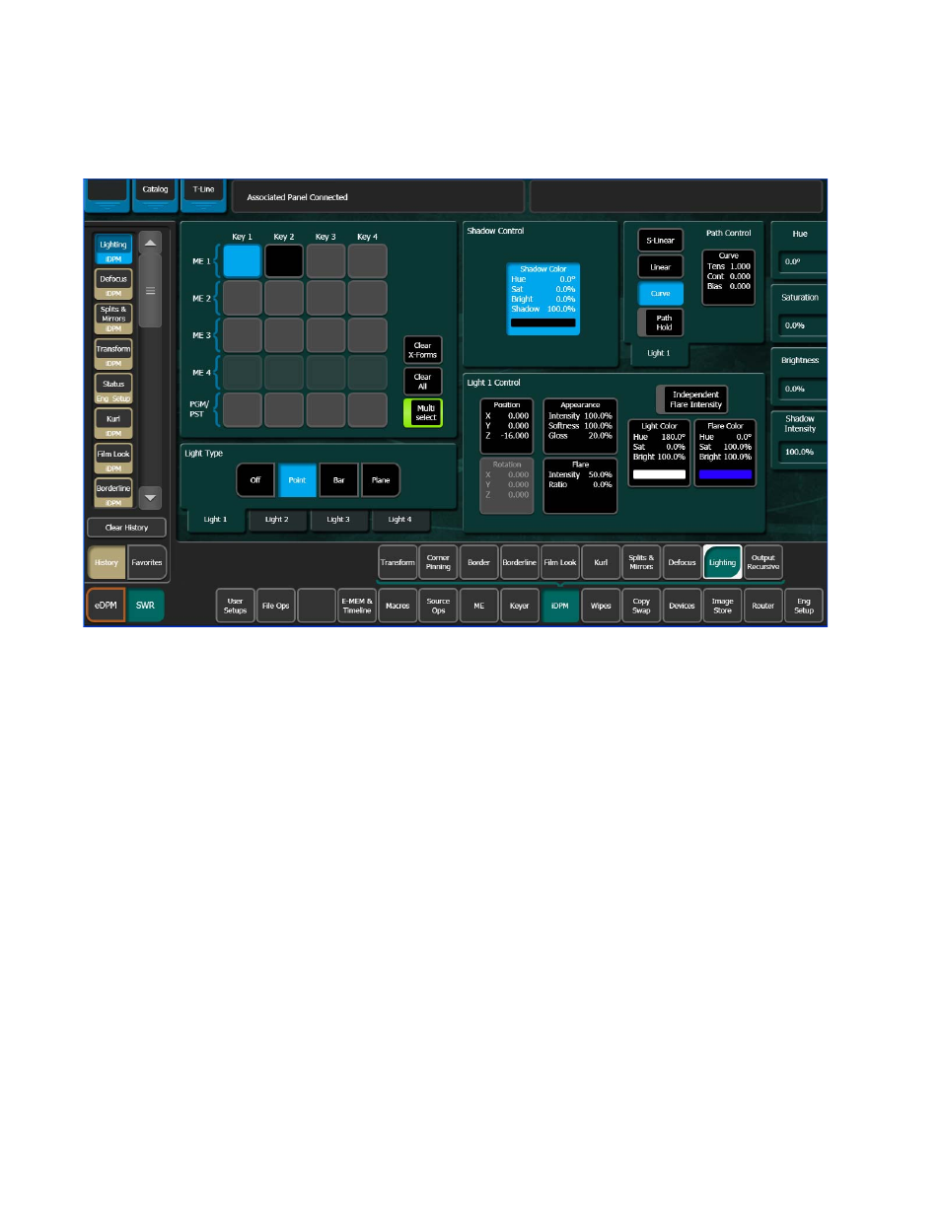Image resolution: width=941 pixels, height=1218 pixels.
Task: Click the Hue value field 0.0°
Action: coord(801,262)
